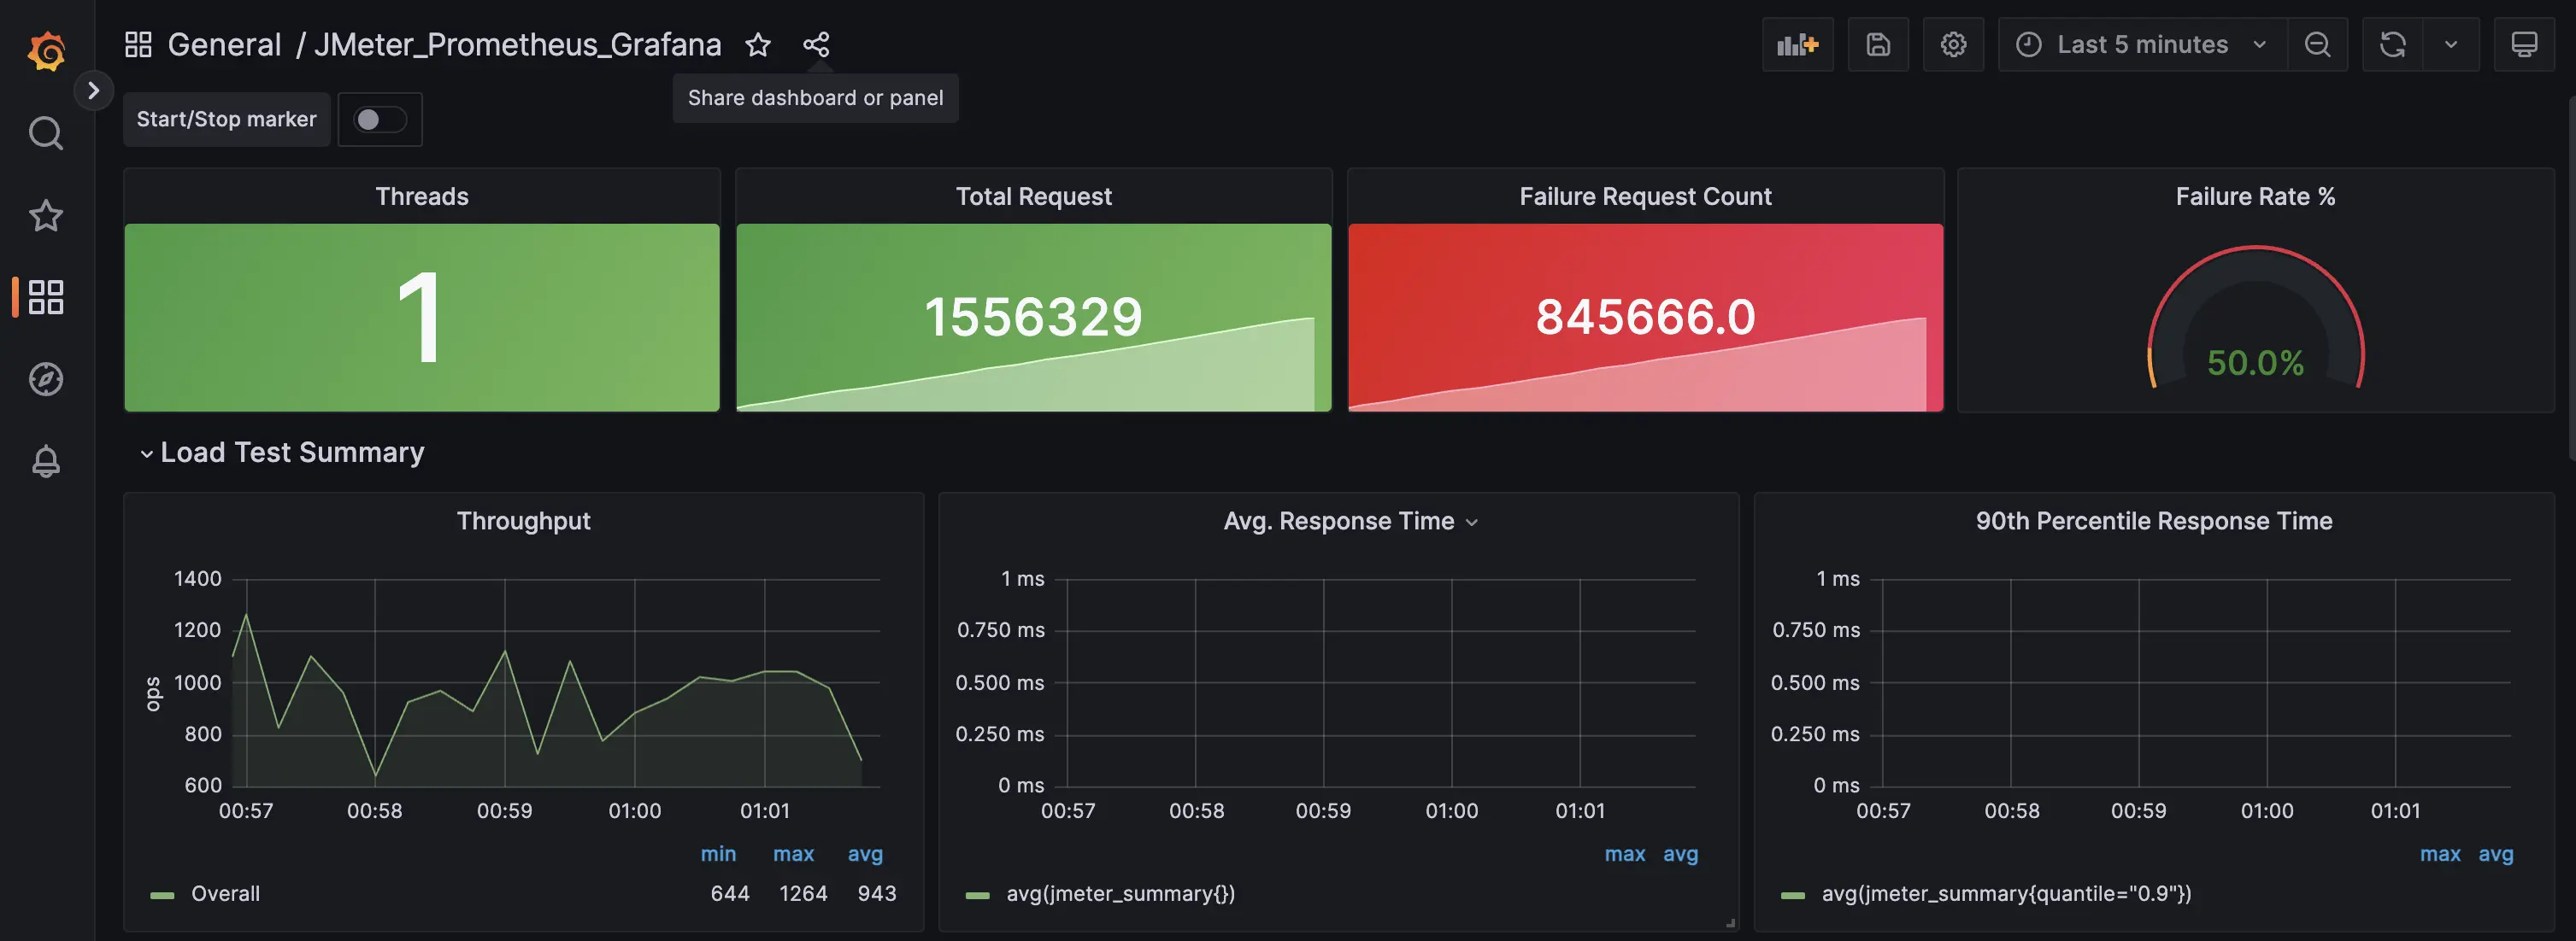2576x941 pixels.
Task: Open the Last 5 minutes time picker
Action: [x=2141, y=45]
